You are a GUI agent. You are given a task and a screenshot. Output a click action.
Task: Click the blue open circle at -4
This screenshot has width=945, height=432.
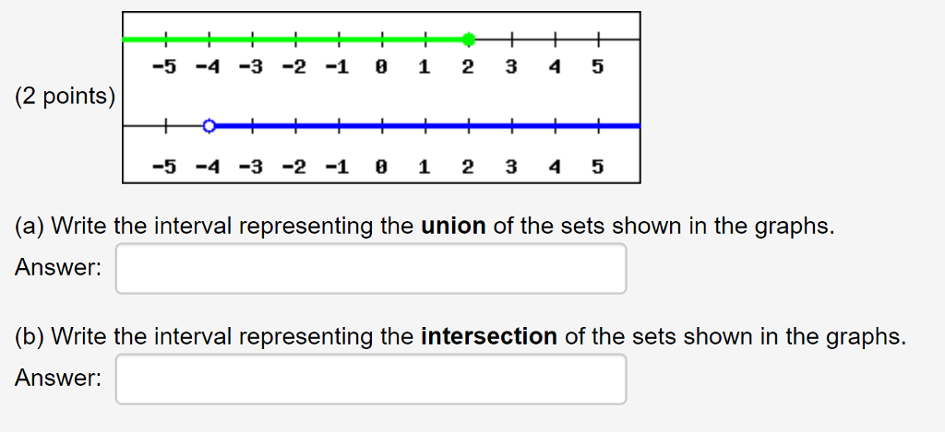tap(209, 126)
